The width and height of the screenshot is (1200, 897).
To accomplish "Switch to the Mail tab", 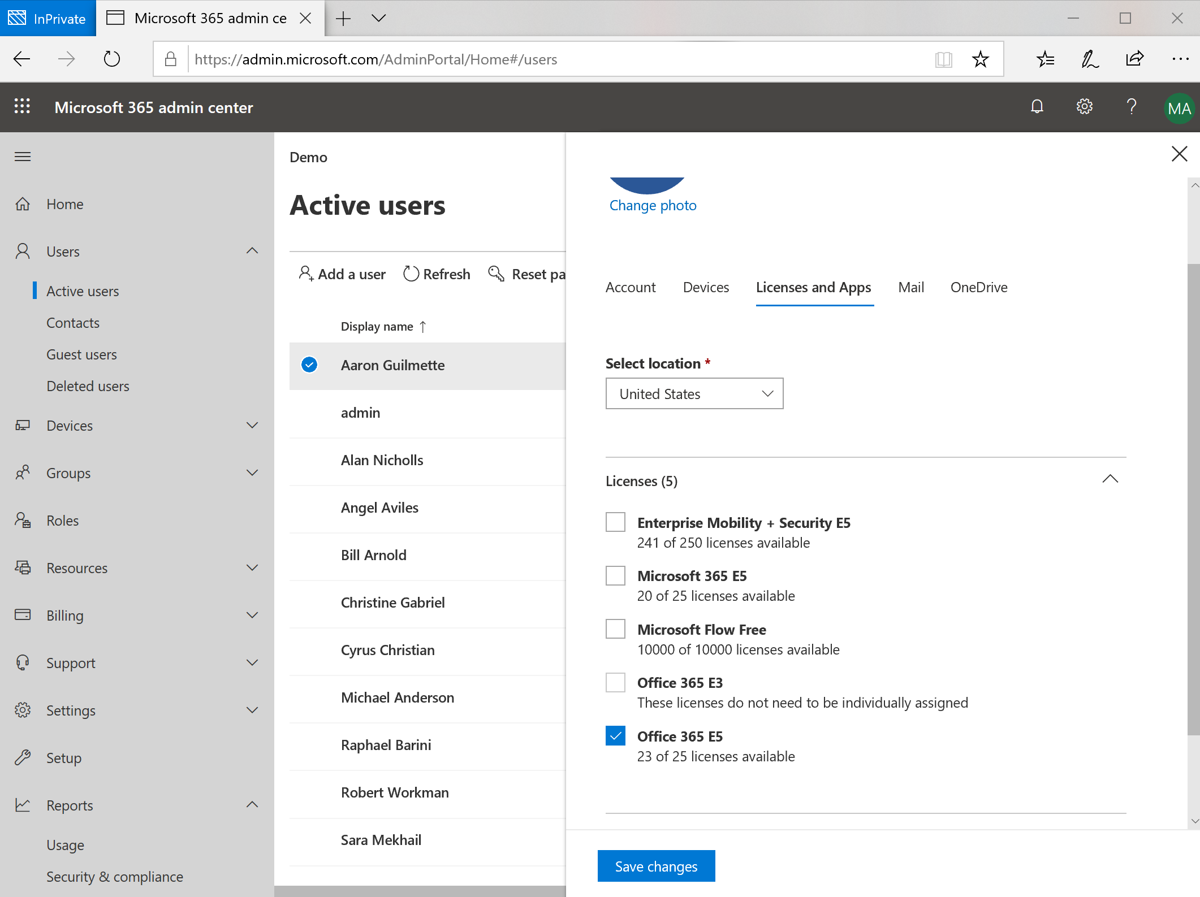I will pos(911,287).
